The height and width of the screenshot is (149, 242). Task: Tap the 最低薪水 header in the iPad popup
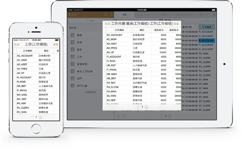pyautogui.click(x=159, y=30)
